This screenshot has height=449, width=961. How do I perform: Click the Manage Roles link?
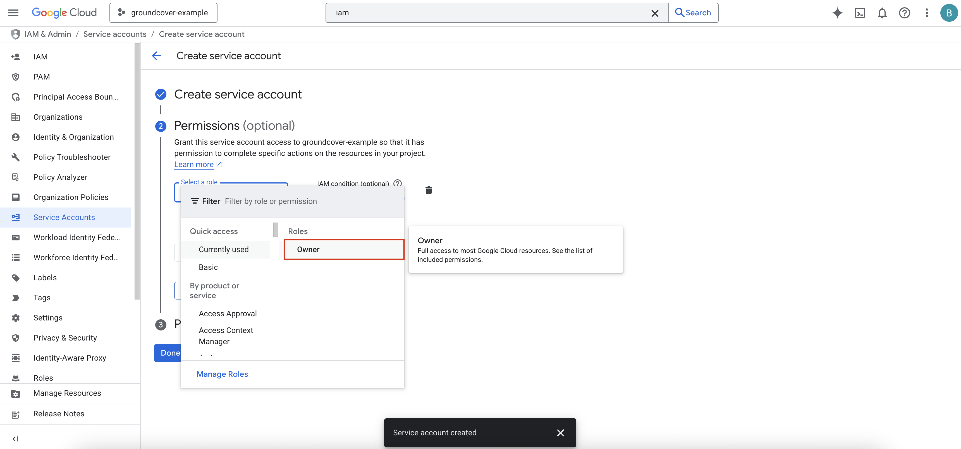coord(222,374)
